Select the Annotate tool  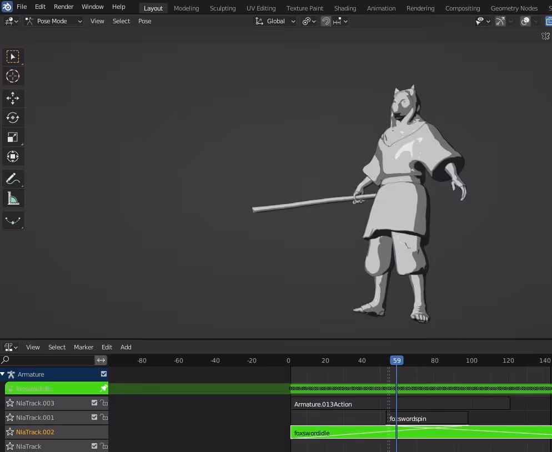(13, 179)
